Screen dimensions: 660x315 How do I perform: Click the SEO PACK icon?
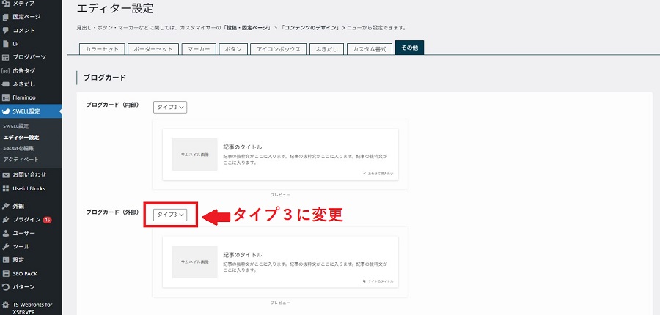(5, 273)
